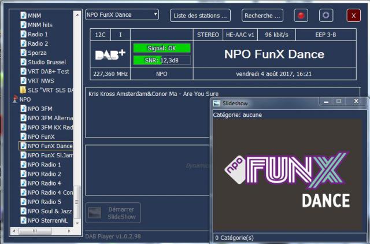Click the horizontal scroll left arrow
370x244 pixels.
click(x=14, y=231)
